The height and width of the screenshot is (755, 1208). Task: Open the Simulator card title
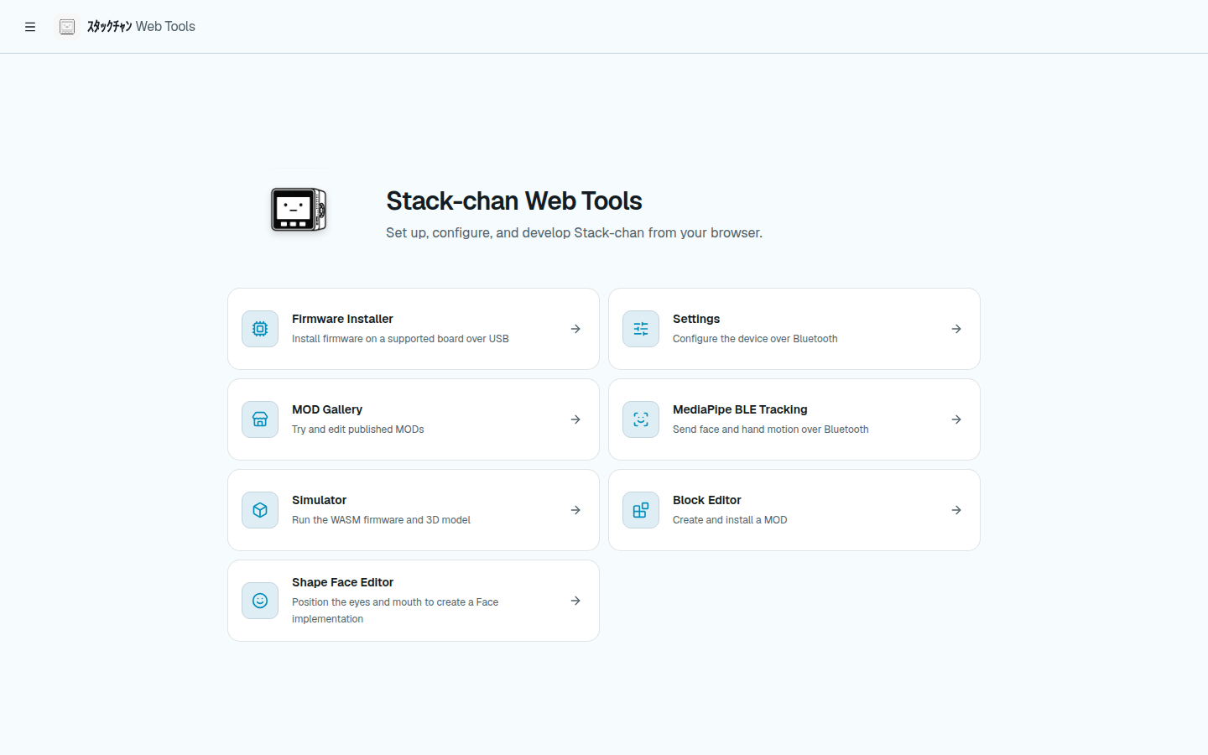click(x=319, y=500)
